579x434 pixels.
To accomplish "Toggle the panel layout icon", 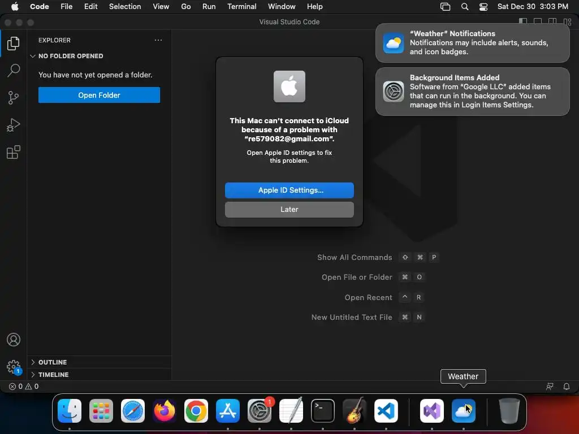I will (x=538, y=21).
